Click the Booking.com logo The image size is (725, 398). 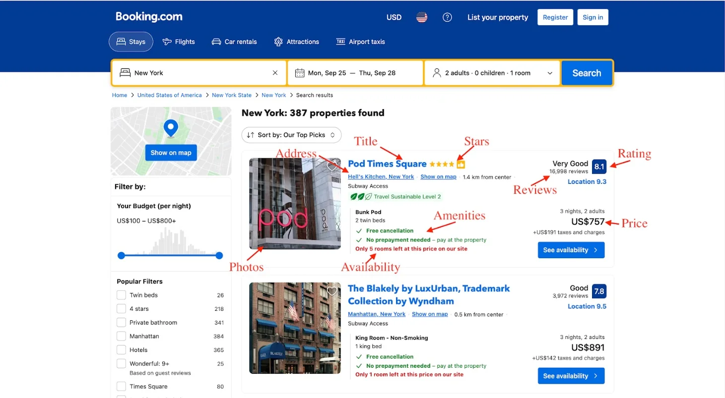[149, 17]
